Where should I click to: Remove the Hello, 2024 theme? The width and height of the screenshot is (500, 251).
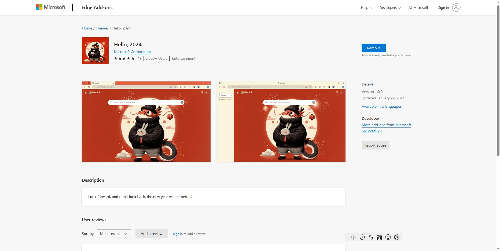(374, 48)
